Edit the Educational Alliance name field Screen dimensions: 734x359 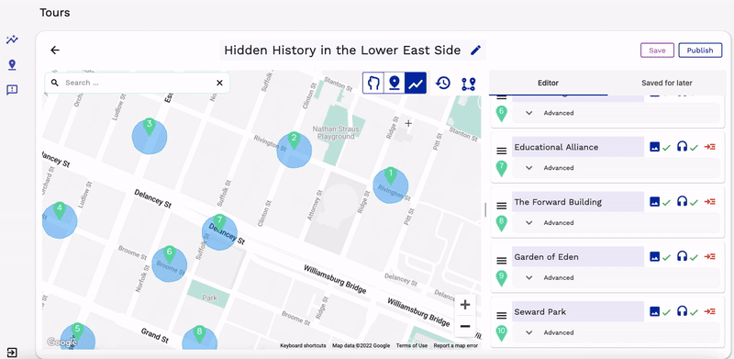coord(578,147)
